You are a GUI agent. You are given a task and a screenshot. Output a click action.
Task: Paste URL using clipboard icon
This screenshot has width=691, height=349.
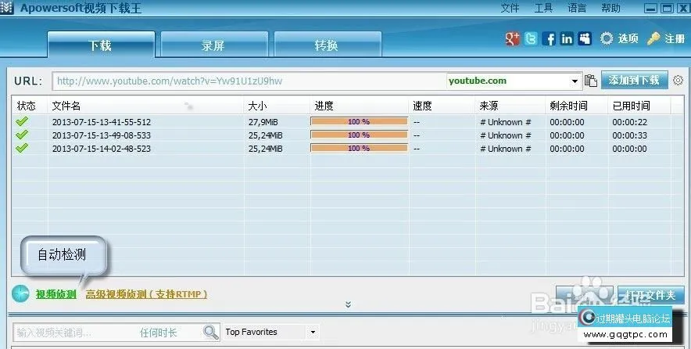coord(591,81)
